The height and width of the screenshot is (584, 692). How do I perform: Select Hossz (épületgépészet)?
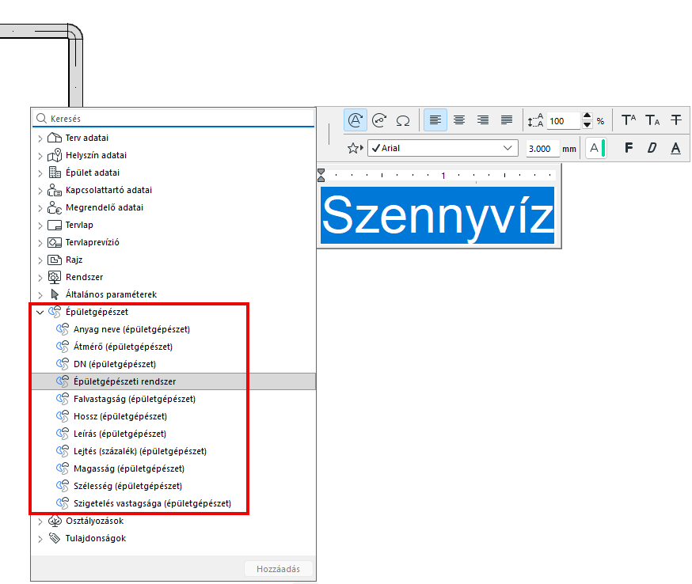coord(120,416)
